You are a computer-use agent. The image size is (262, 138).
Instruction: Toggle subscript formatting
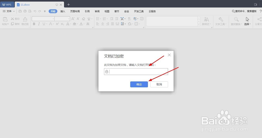(62, 24)
